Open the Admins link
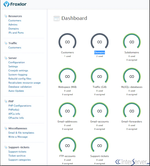The width and height of the screenshot is (150, 166). (x=13, y=24)
